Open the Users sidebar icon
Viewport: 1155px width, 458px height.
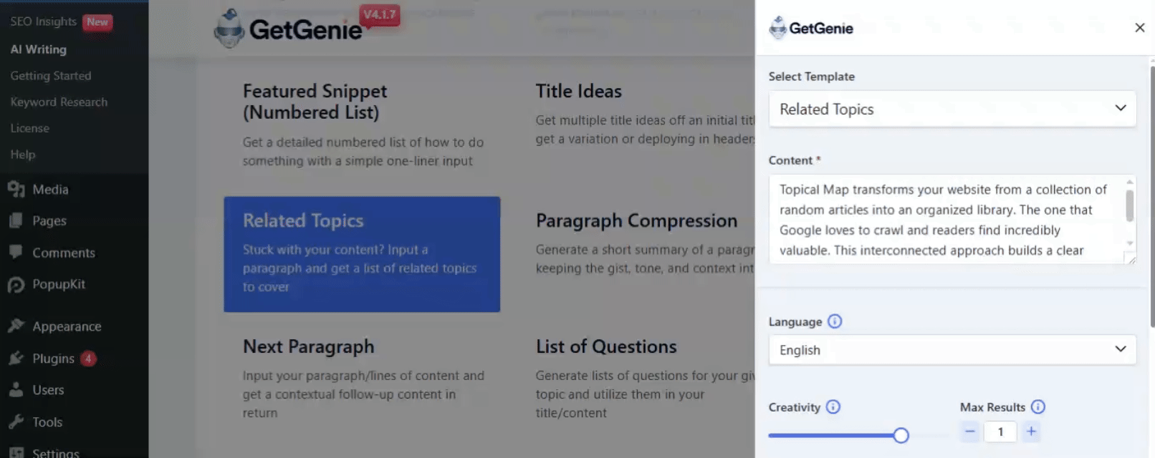point(16,390)
